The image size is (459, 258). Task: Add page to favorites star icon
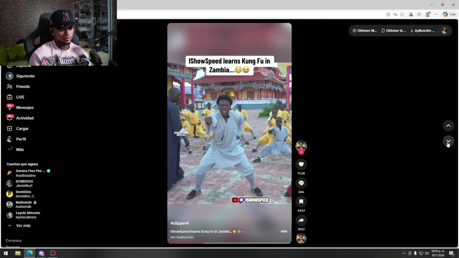402,14
